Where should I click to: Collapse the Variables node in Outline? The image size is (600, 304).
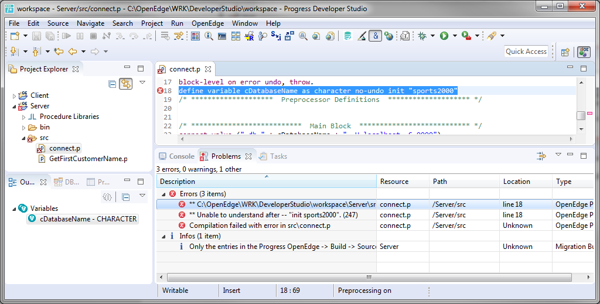[x=15, y=209]
